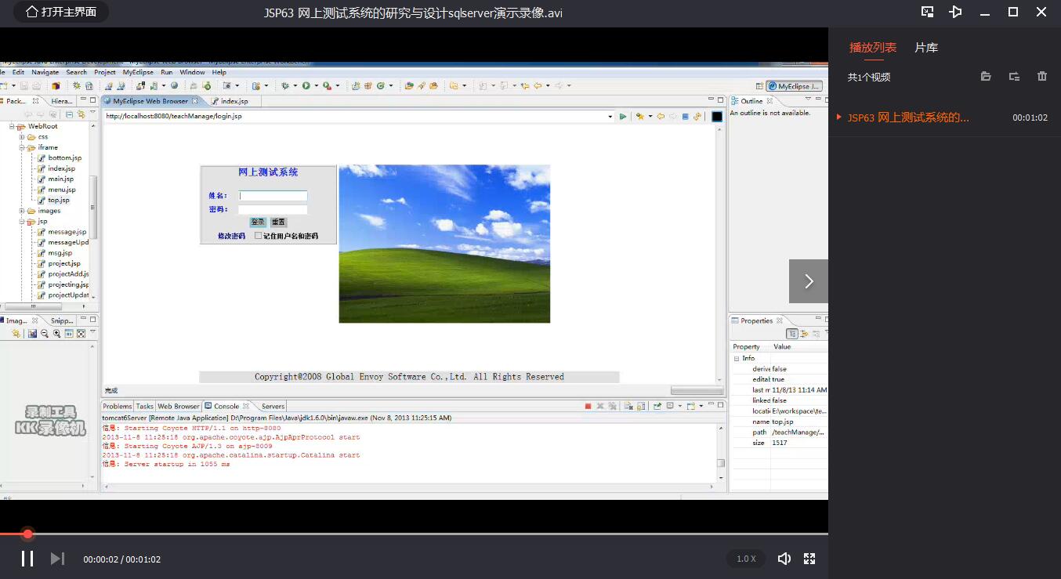Click the Outline view tab
1061x579 pixels.
pos(751,101)
